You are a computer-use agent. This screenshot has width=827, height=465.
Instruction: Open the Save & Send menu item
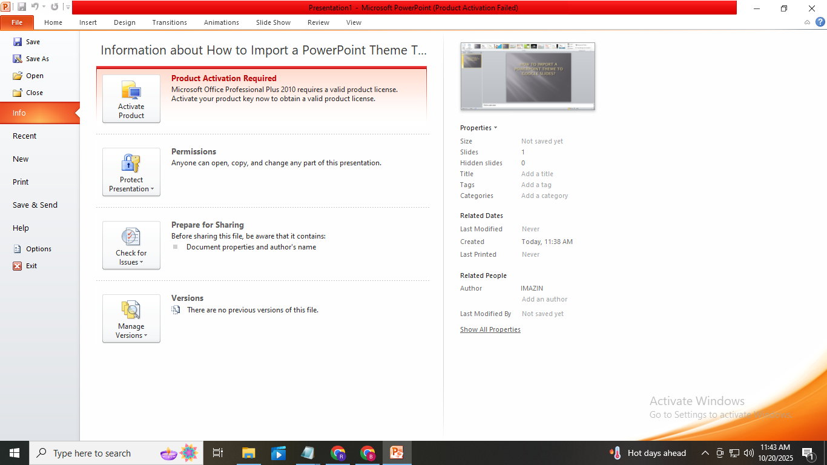pyautogui.click(x=35, y=205)
